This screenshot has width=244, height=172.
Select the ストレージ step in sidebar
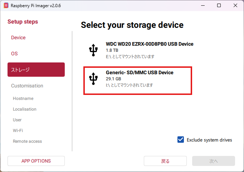point(36,70)
